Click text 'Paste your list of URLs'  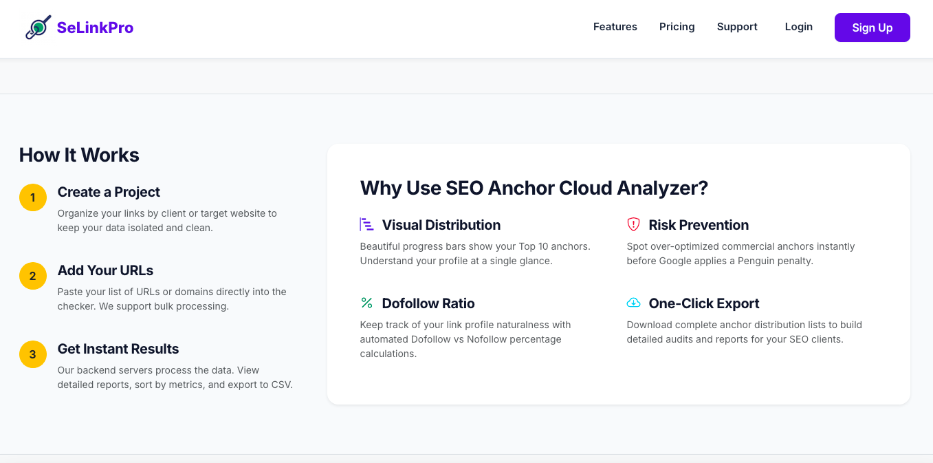[110, 292]
